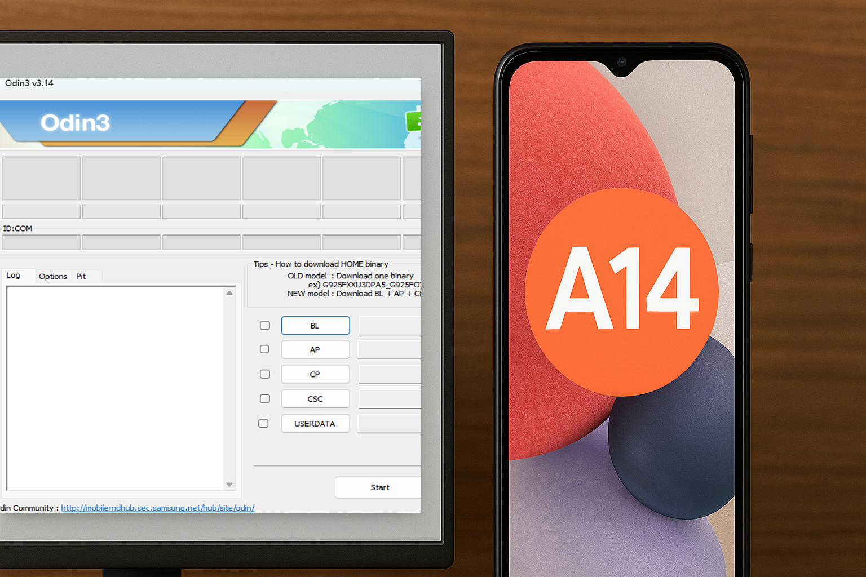Screen dimensions: 866x577
Task: Enable the BL file checkbox
Action: click(x=265, y=326)
